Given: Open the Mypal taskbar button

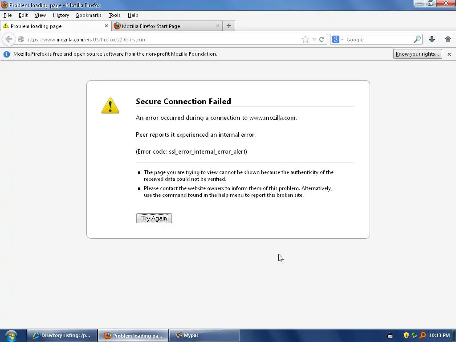Looking at the screenshot, I should (x=204, y=335).
